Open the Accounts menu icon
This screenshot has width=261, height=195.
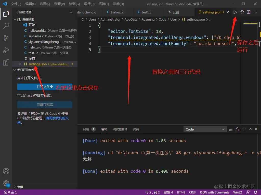coord(6,171)
